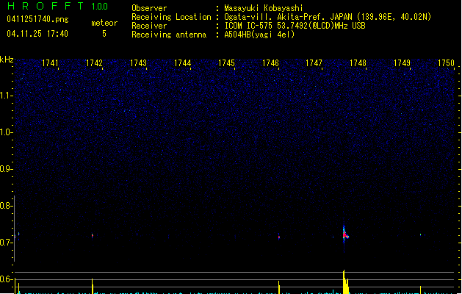Viewport: 462px width, 294px height.
Task: Click the ICOM IC-575 receiver text
Action: click(x=295, y=26)
